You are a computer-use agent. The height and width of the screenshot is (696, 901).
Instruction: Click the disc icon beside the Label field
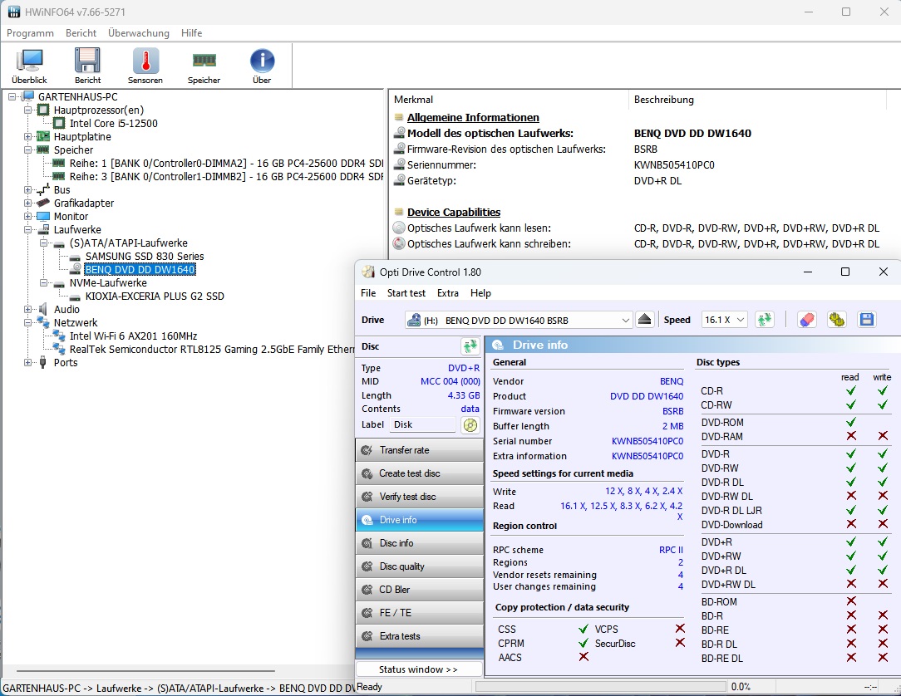(x=470, y=425)
